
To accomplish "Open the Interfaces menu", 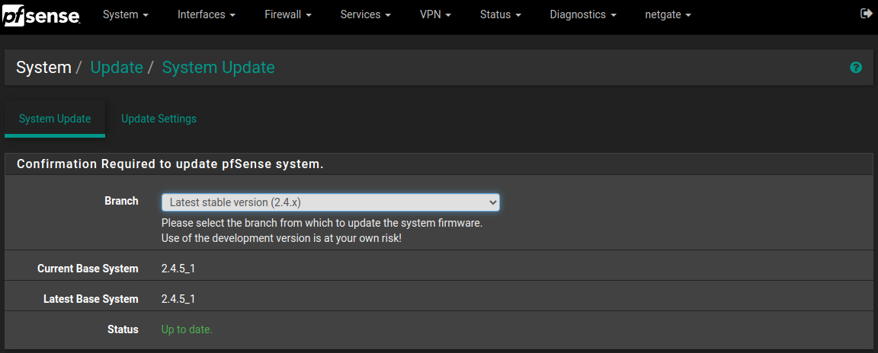I will [x=207, y=15].
